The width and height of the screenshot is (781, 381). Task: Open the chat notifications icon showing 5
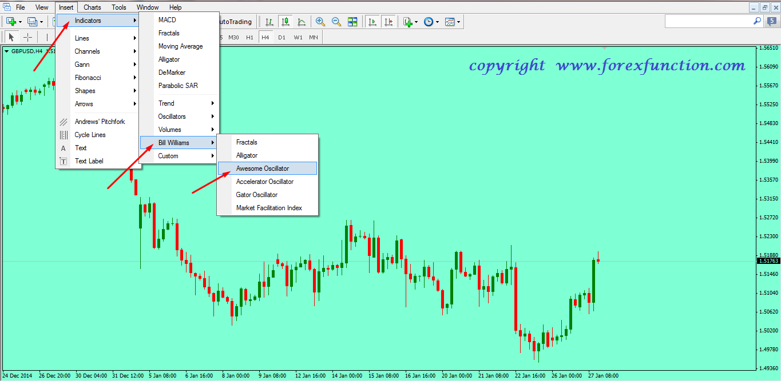pos(772,21)
